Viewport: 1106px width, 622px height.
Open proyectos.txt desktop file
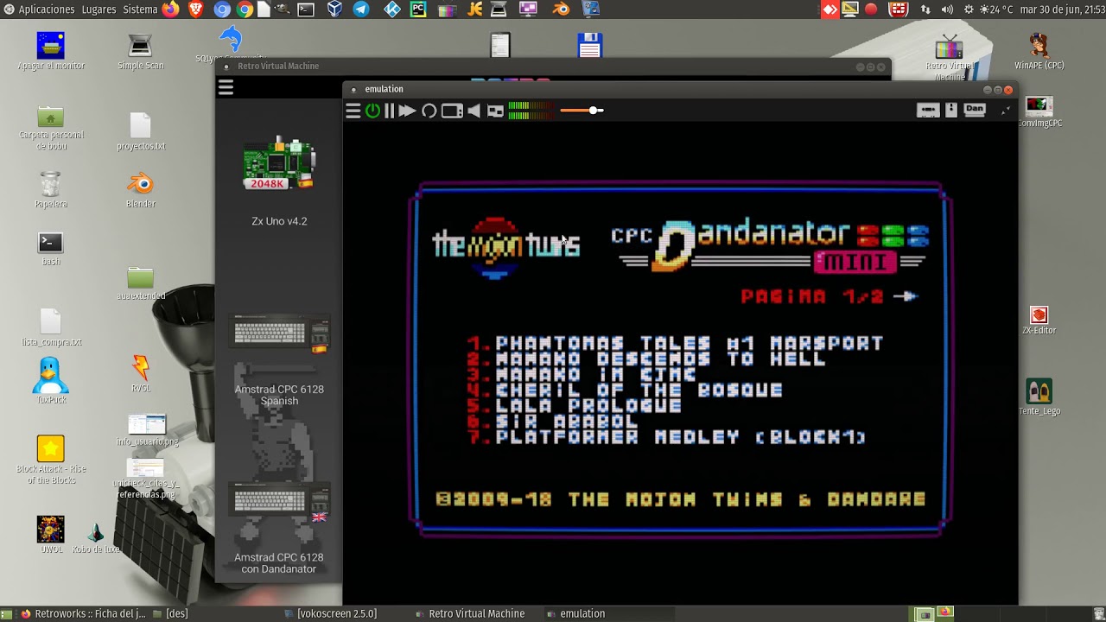click(141, 131)
